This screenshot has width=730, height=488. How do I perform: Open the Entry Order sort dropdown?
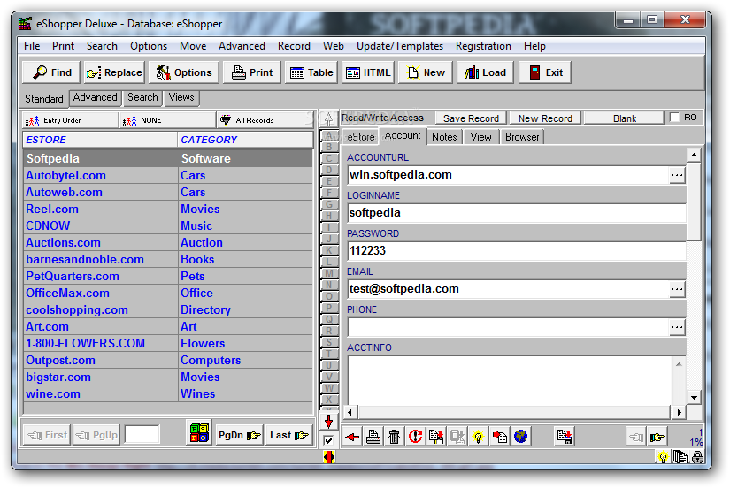pos(70,120)
